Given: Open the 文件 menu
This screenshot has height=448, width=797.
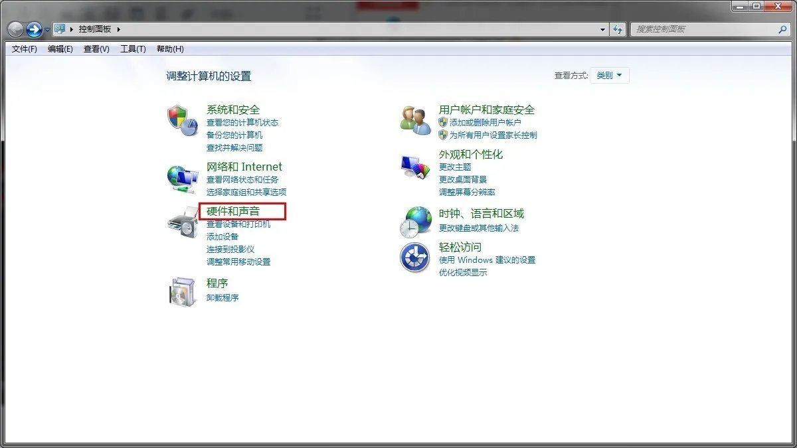Looking at the screenshot, I should 23,48.
